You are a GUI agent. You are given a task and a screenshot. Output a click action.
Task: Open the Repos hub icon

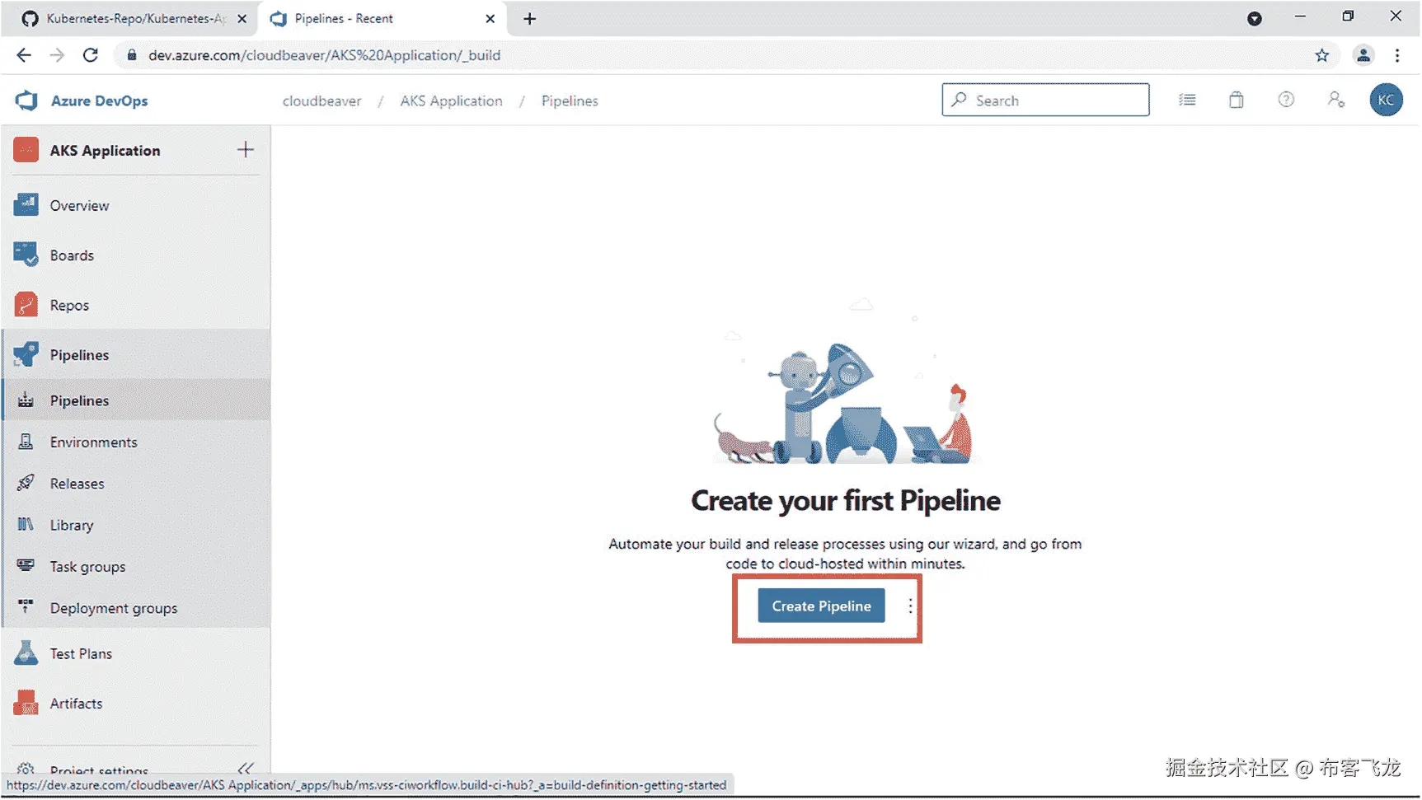tap(26, 305)
